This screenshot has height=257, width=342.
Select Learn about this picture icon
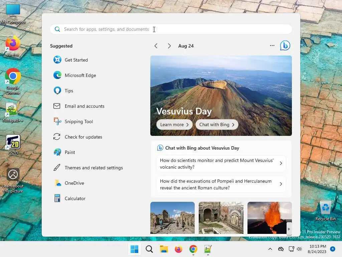click(13, 180)
